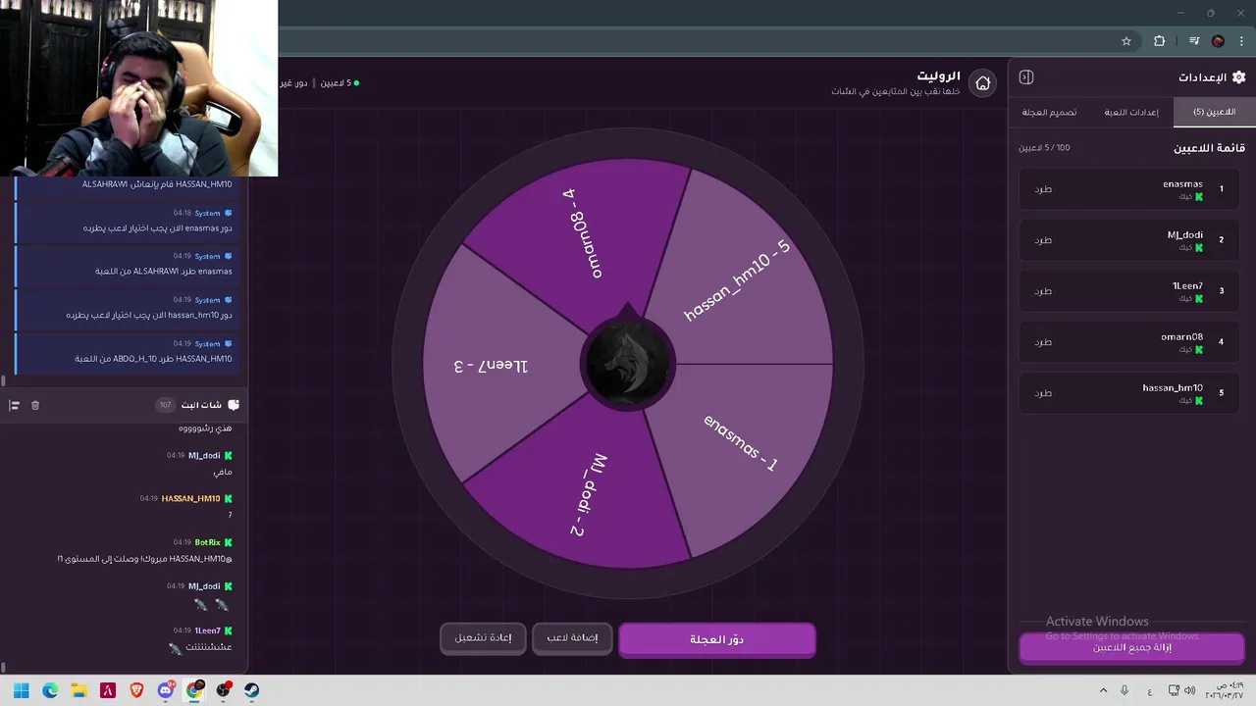Image resolution: width=1256 pixels, height=706 pixels.
Task: Click the settings gear icon beside الإعدادات
Action: 1238,77
